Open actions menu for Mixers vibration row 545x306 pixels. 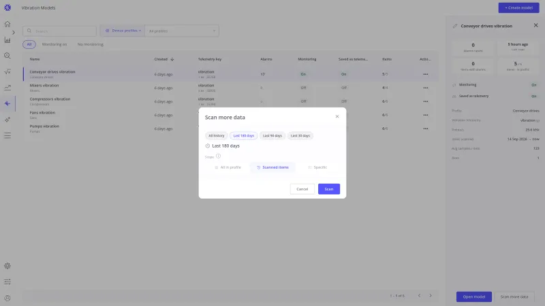pos(425,88)
